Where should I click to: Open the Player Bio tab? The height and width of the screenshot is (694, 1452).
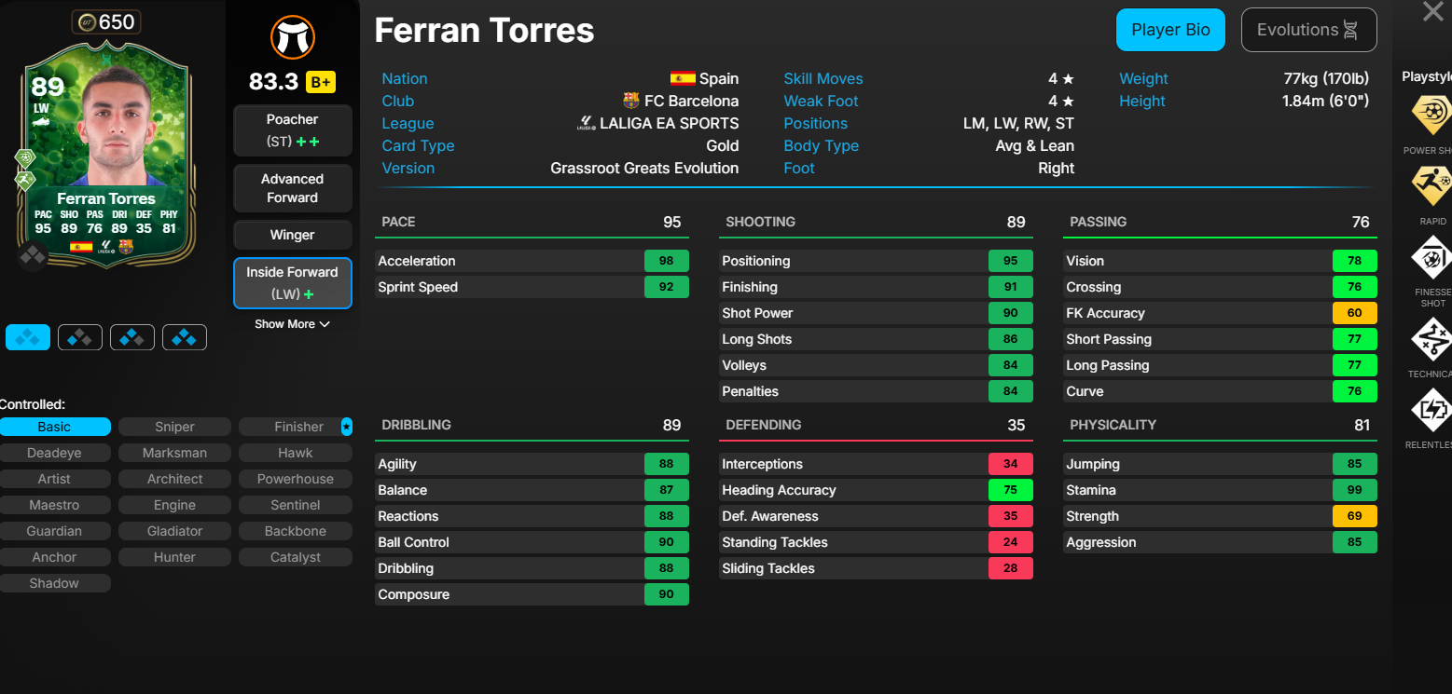[1170, 30]
